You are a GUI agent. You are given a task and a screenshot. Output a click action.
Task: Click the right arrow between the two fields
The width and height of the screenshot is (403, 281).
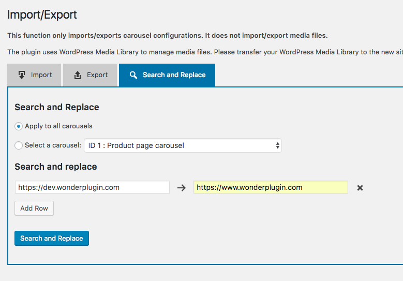[181, 188]
